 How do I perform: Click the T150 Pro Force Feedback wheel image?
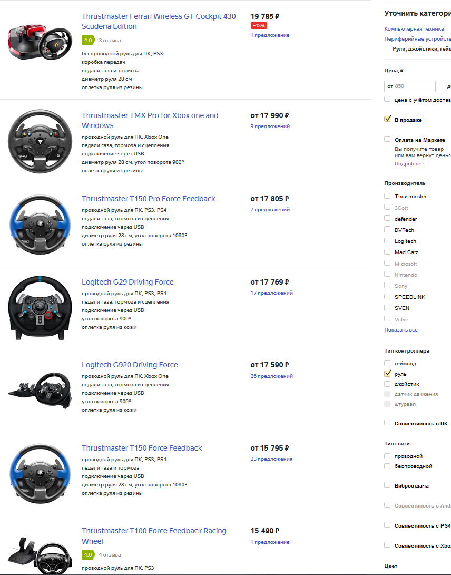click(40, 225)
